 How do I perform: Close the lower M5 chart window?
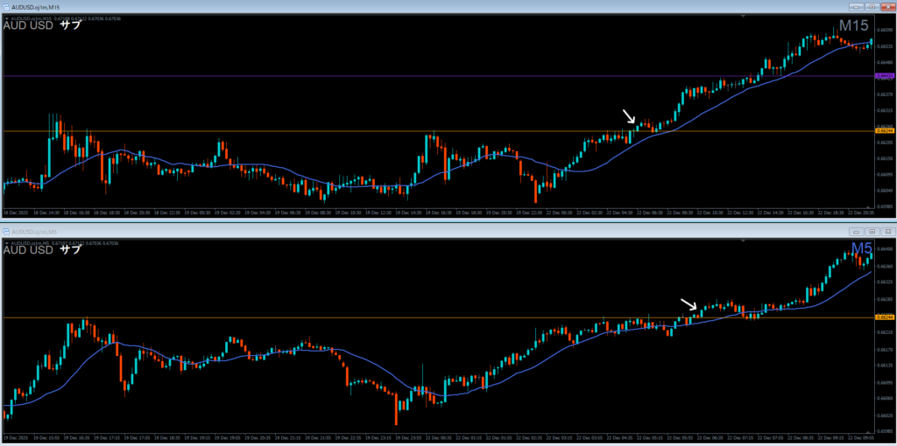click(886, 231)
